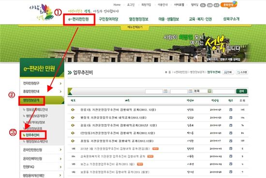Click the keyword search input field

point(224,91)
